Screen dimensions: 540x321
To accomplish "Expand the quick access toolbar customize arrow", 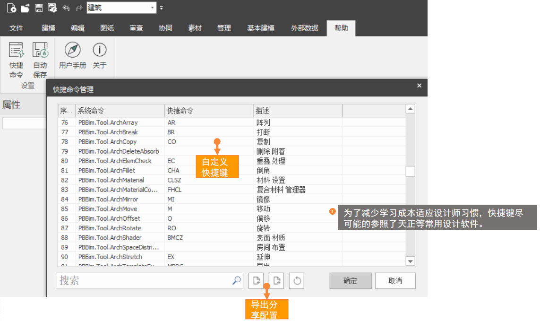I will click(x=161, y=8).
